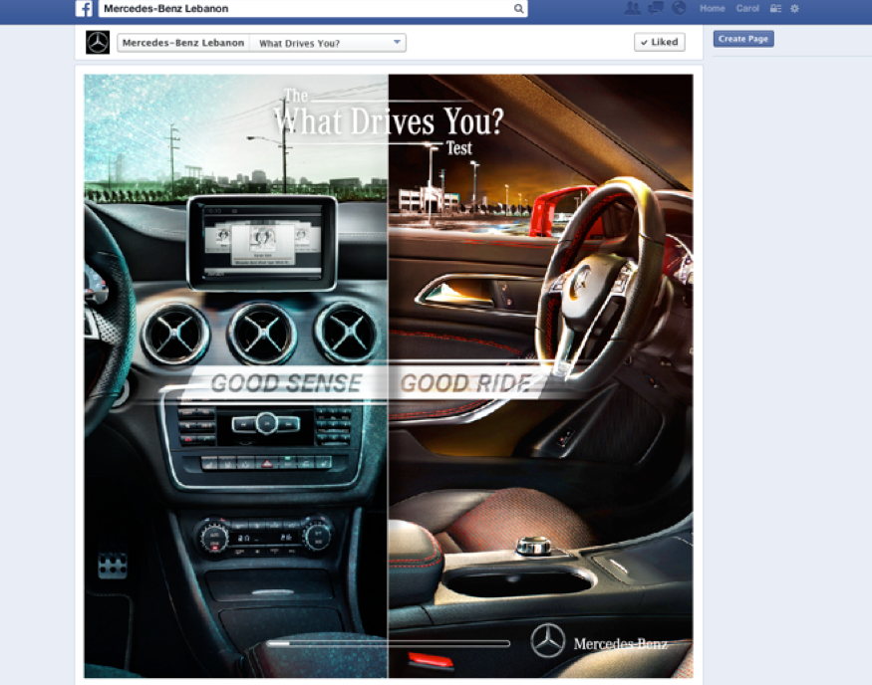Viewport: 872px width, 685px height.
Task: Open messages icon in top bar
Action: point(656,8)
